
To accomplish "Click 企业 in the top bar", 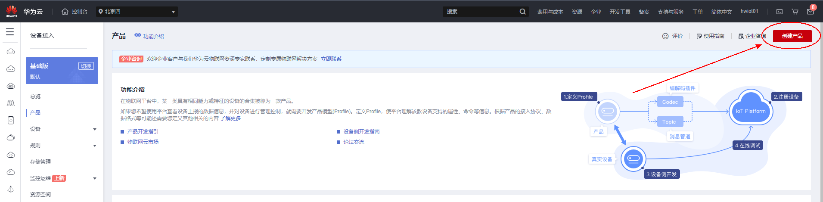I will tap(596, 12).
